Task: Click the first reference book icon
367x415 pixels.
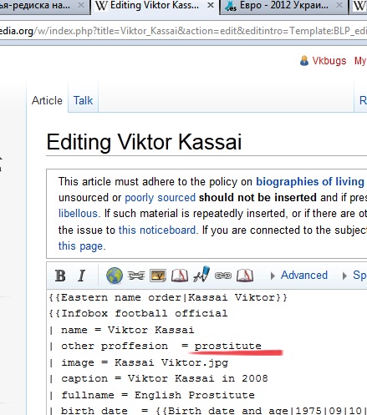Action: click(x=180, y=276)
